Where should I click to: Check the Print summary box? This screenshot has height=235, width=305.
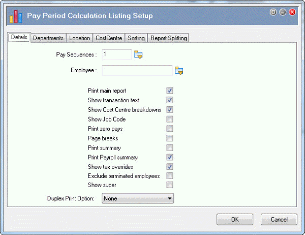point(170,148)
